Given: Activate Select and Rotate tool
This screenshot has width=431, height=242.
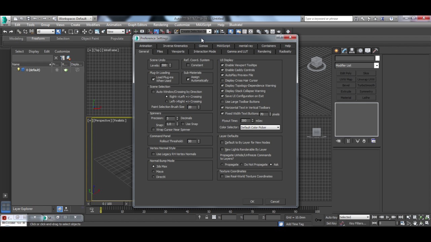Looking at the screenshot, I should [91, 32].
